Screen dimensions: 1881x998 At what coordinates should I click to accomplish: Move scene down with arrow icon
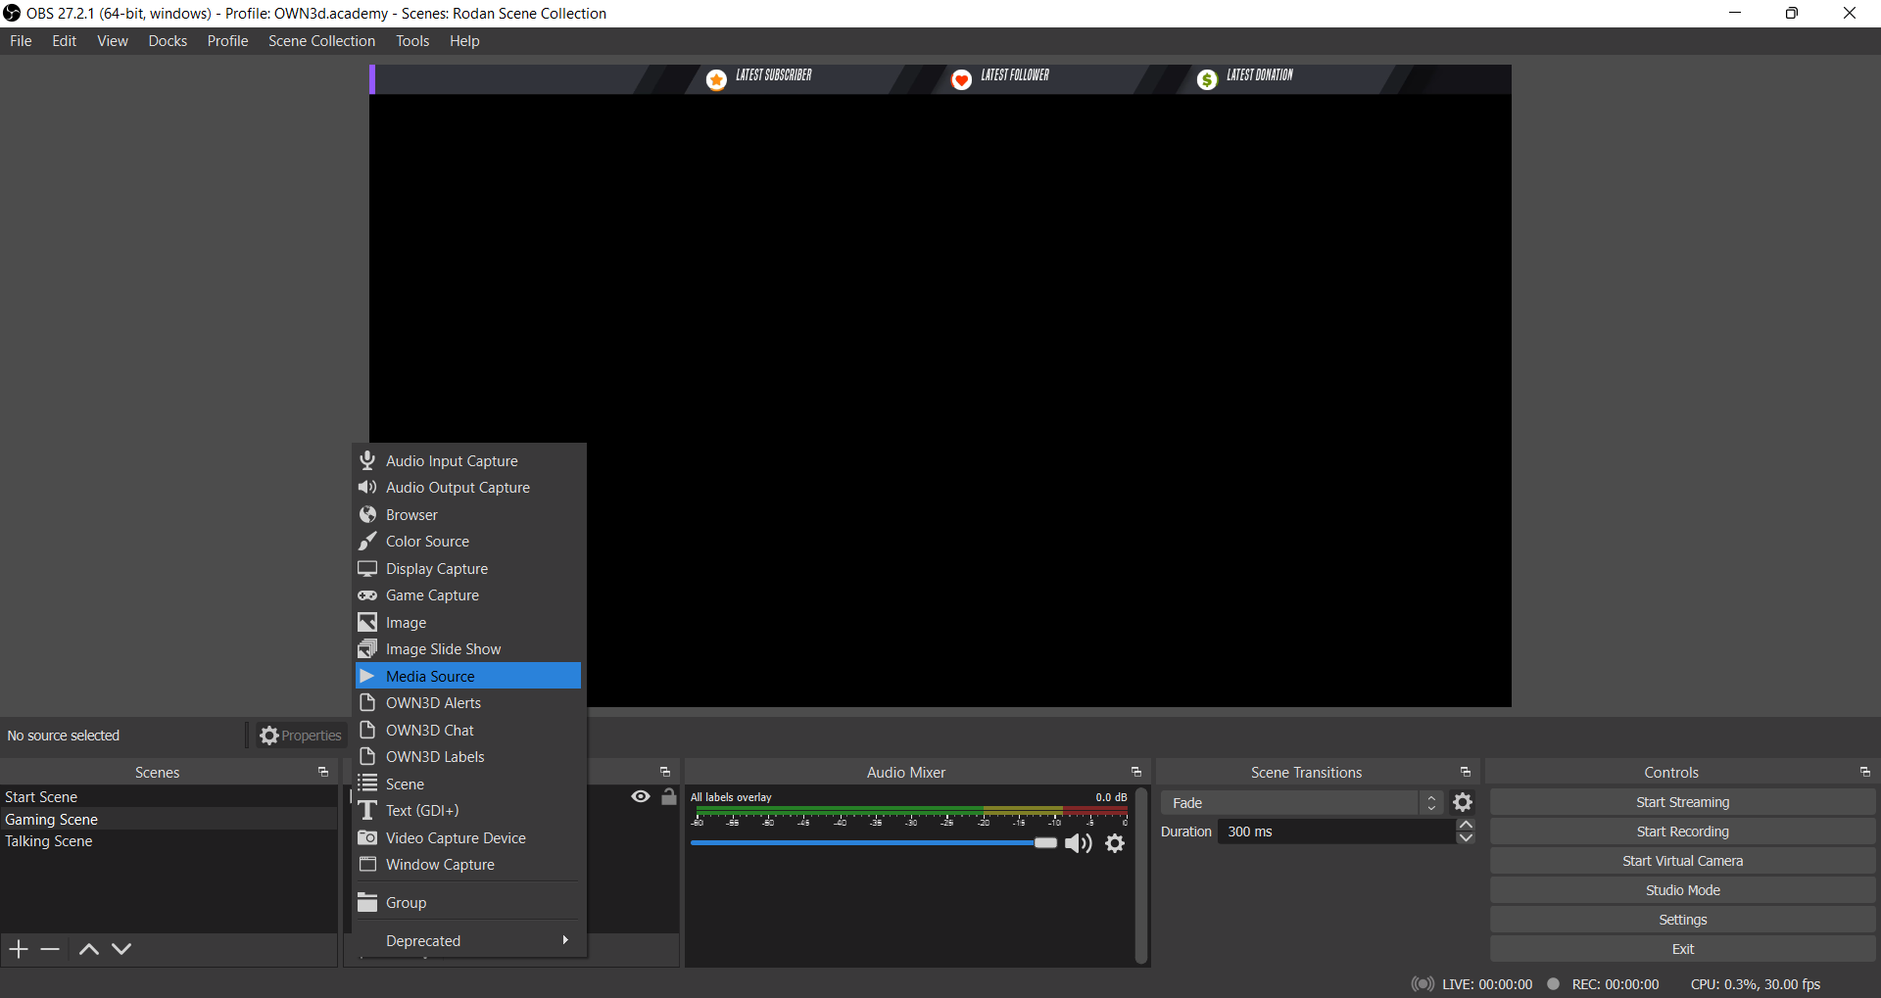click(x=121, y=949)
